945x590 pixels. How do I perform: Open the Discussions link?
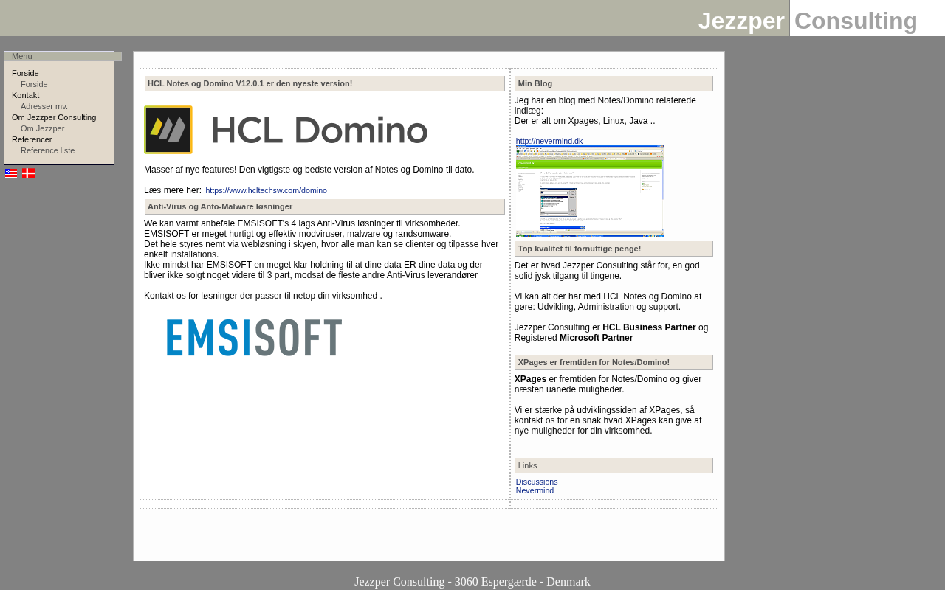pos(537,482)
